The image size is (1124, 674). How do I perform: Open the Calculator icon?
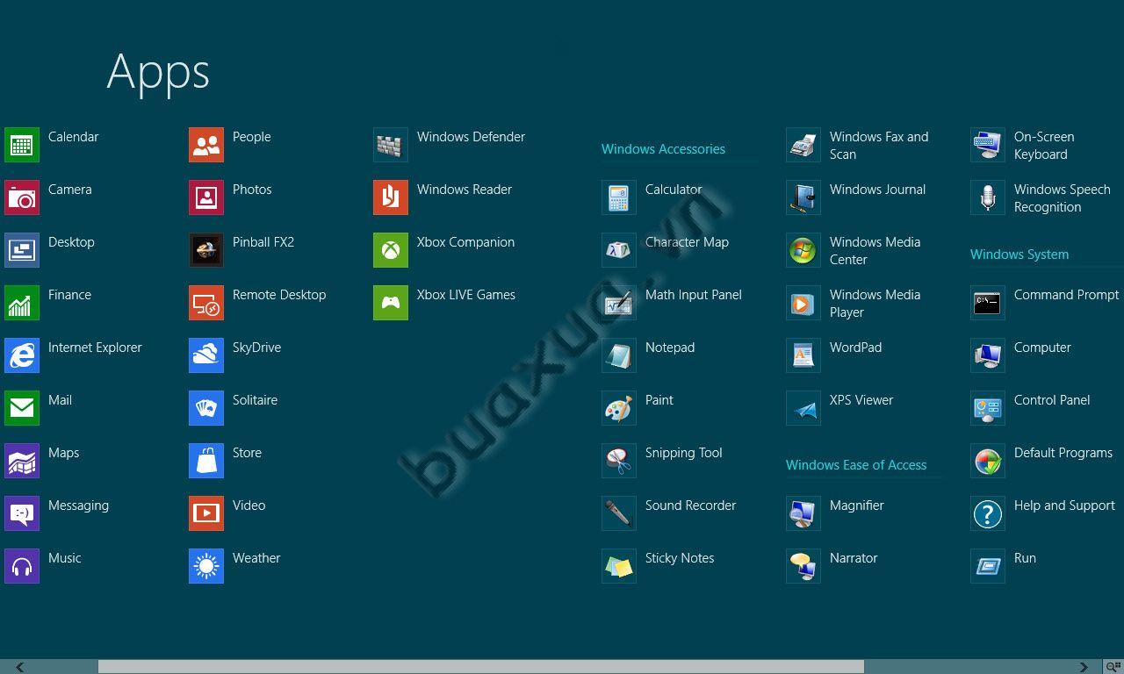(619, 197)
